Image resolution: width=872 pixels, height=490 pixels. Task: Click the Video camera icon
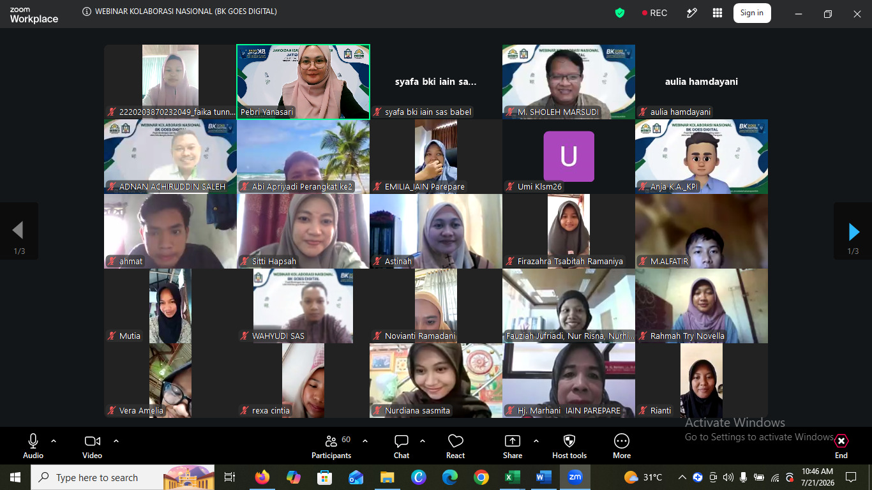(x=93, y=441)
